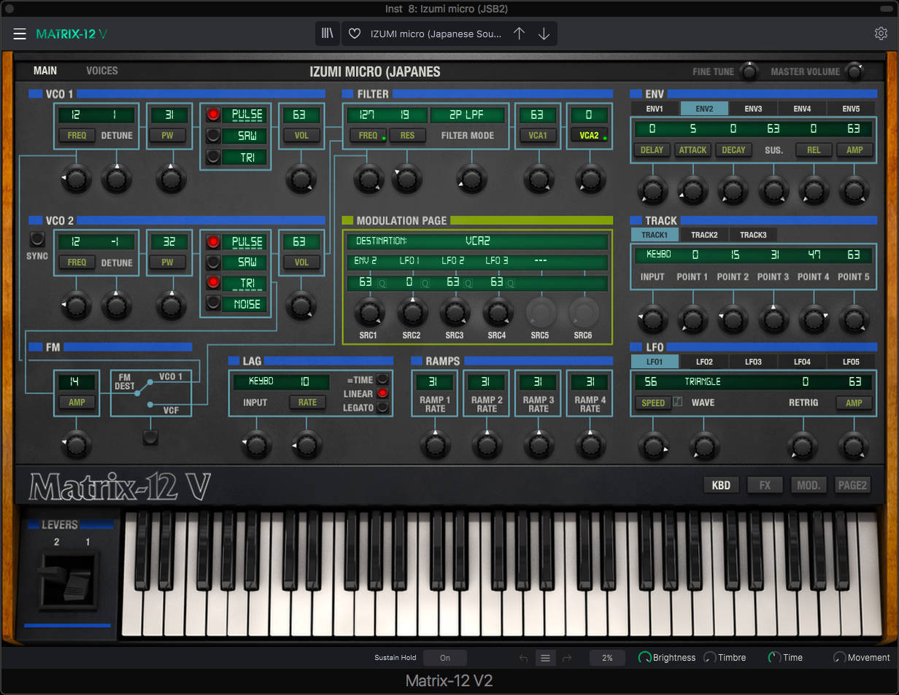The height and width of the screenshot is (695, 899).
Task: Select the LFO2 tab
Action: [x=704, y=362]
